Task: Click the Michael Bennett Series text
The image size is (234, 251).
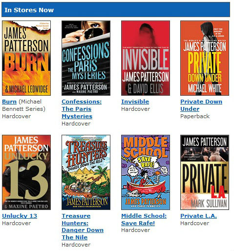Action: pos(24,105)
